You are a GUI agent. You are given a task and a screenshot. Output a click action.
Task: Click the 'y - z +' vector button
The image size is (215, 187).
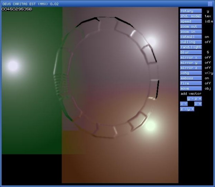click(x=194, y=99)
